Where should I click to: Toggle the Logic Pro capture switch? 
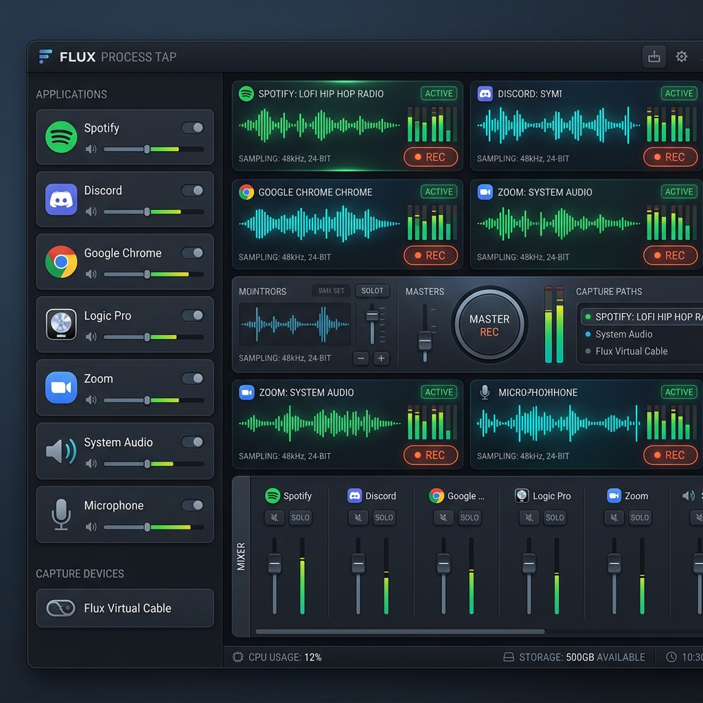[x=193, y=315]
